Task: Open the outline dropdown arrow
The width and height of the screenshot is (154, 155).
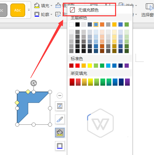Action: 51,14
